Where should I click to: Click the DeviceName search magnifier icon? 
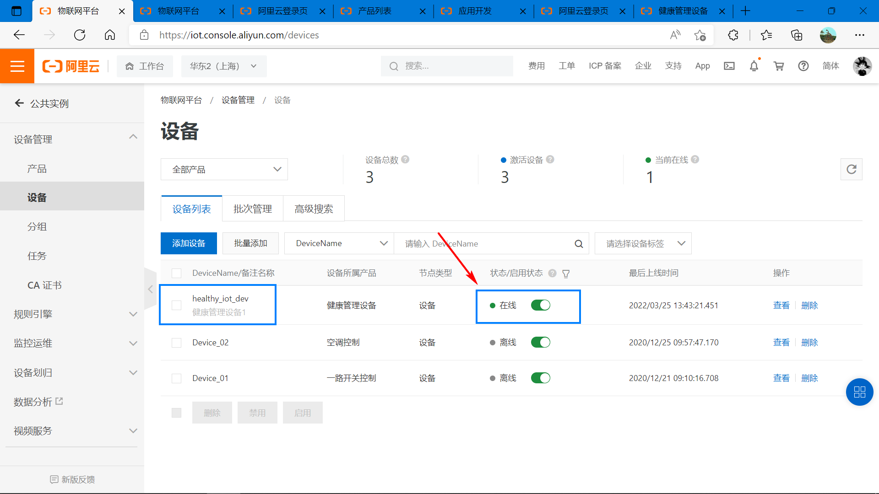[579, 244]
